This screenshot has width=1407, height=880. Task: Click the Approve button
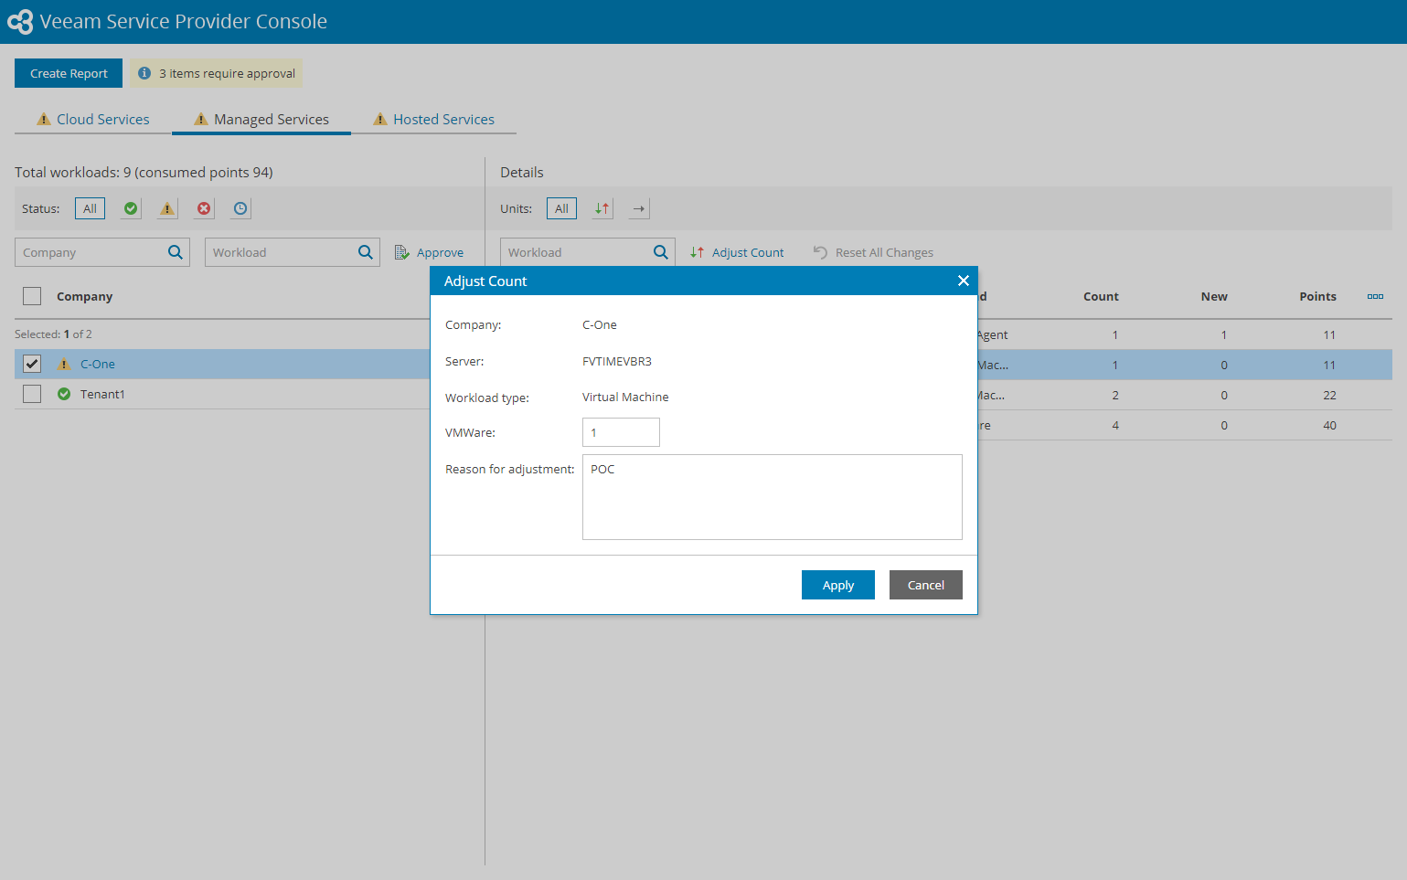tap(429, 252)
